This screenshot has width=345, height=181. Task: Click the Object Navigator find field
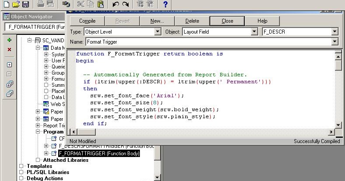(35, 27)
